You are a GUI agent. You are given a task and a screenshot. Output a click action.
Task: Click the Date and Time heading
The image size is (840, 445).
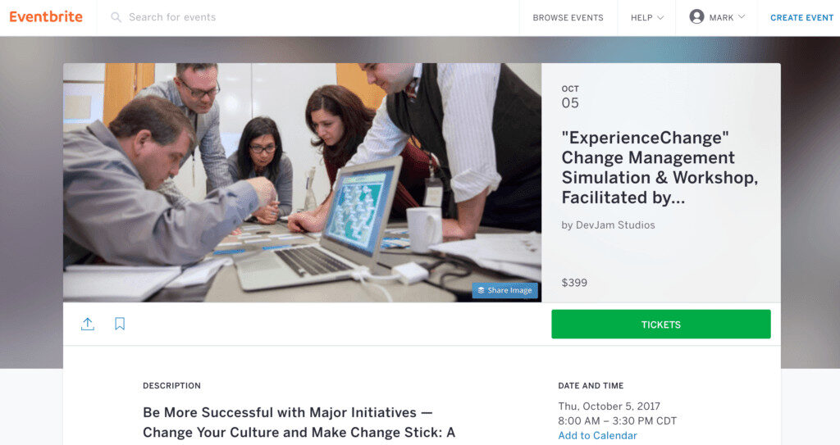coord(591,386)
